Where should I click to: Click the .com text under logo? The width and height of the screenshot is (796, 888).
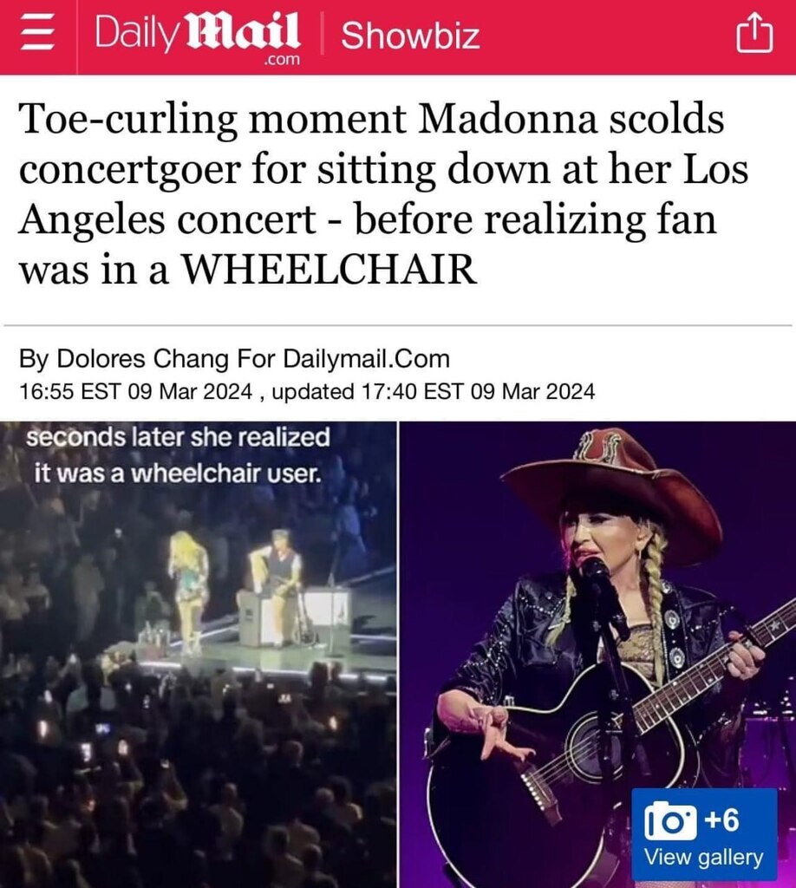[x=283, y=60]
